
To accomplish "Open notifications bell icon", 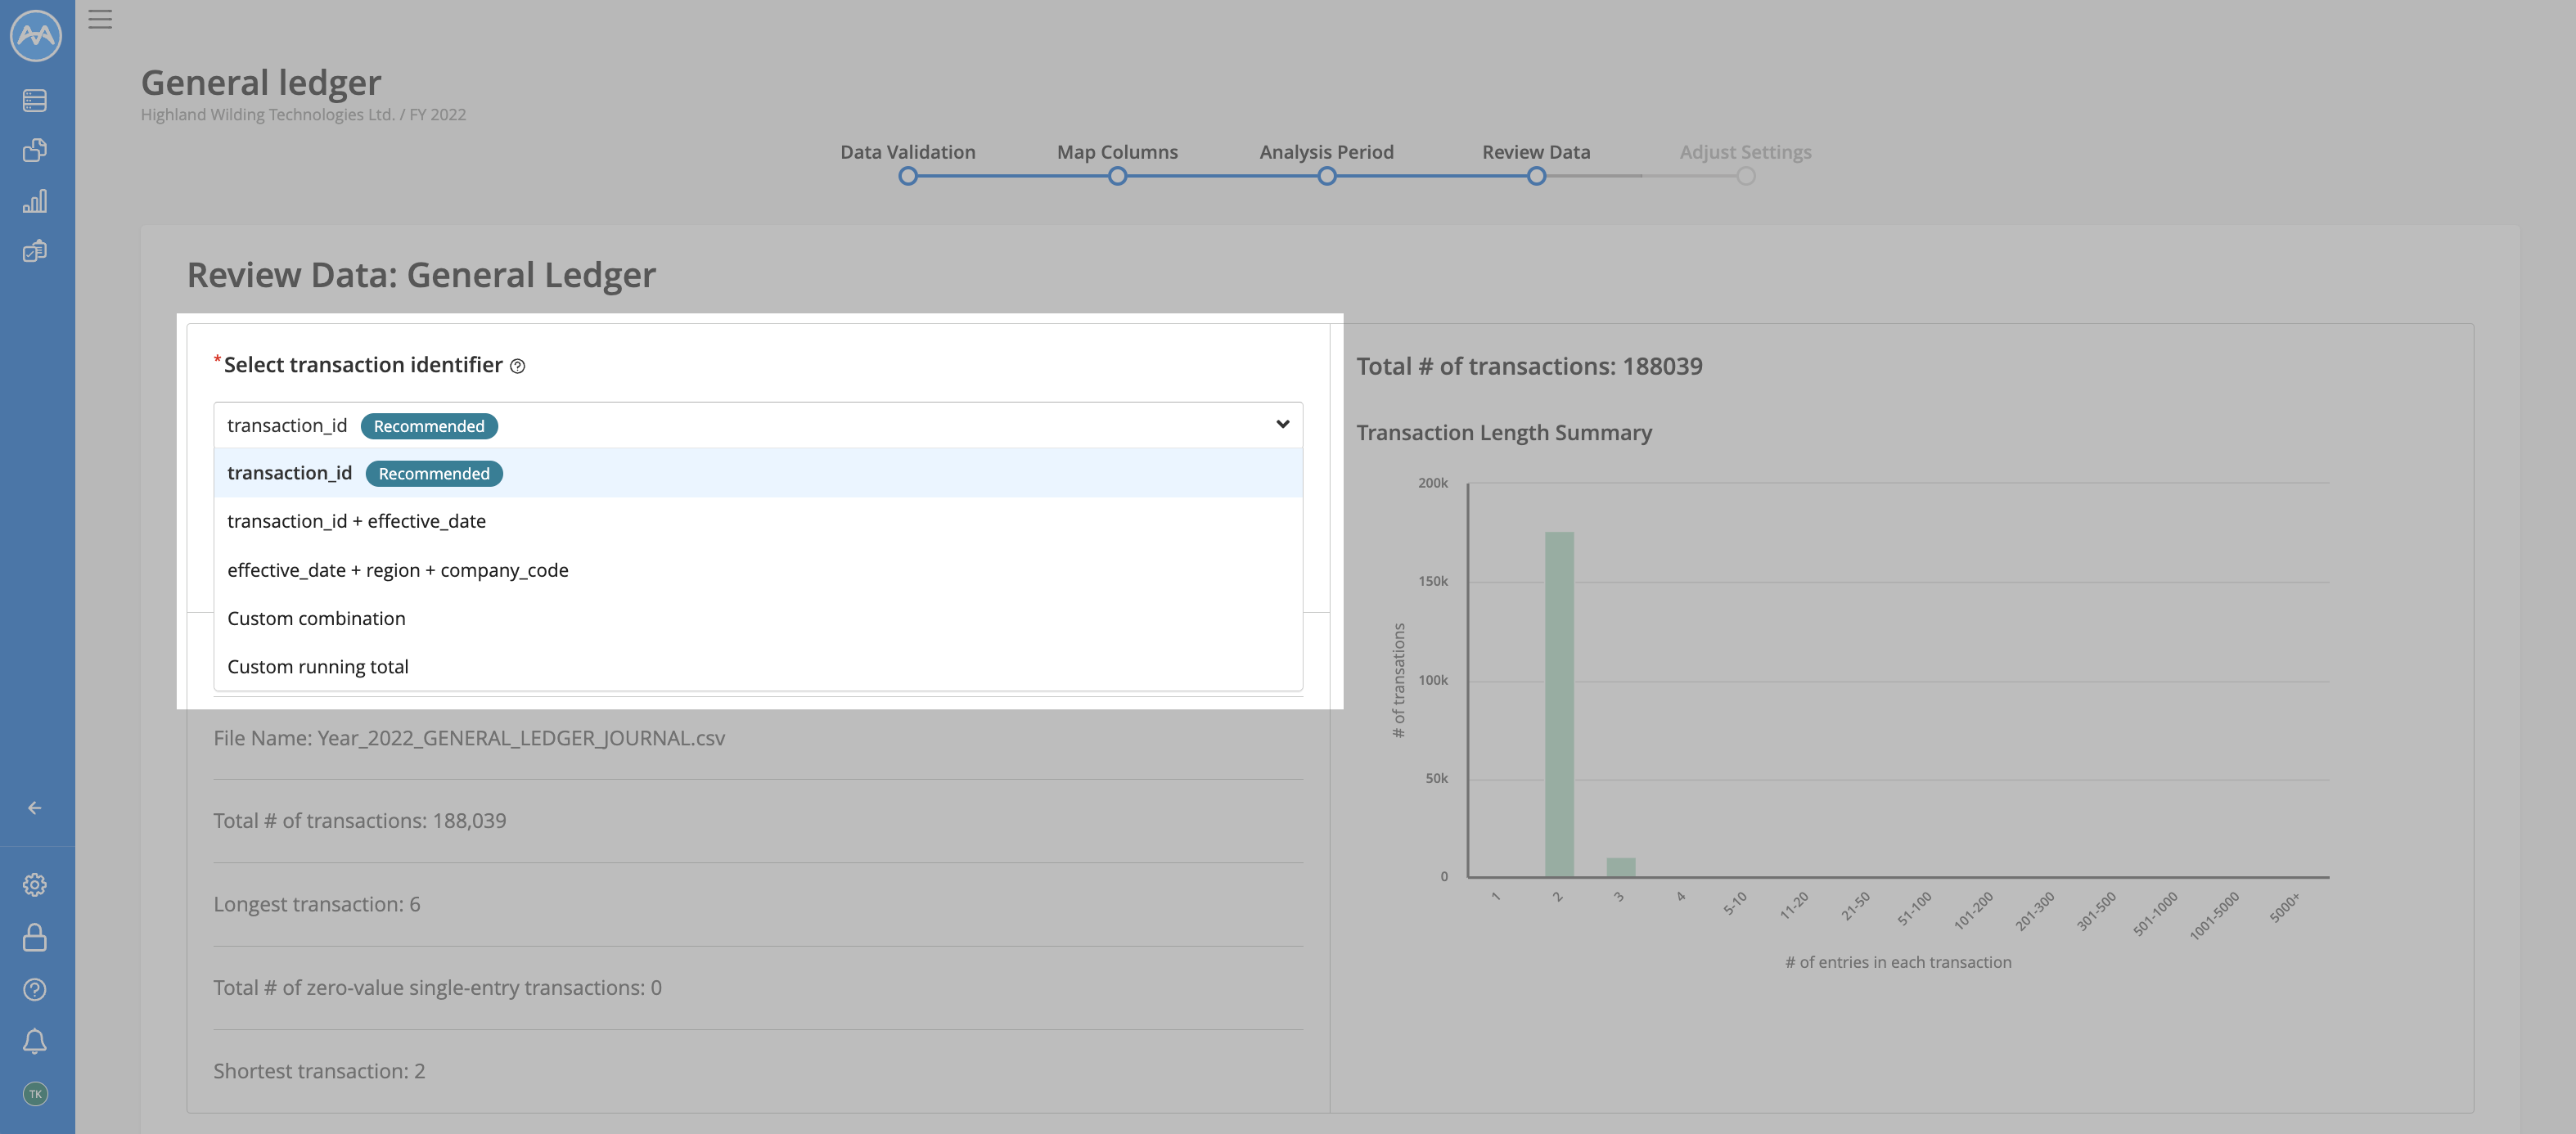I will tap(35, 1041).
